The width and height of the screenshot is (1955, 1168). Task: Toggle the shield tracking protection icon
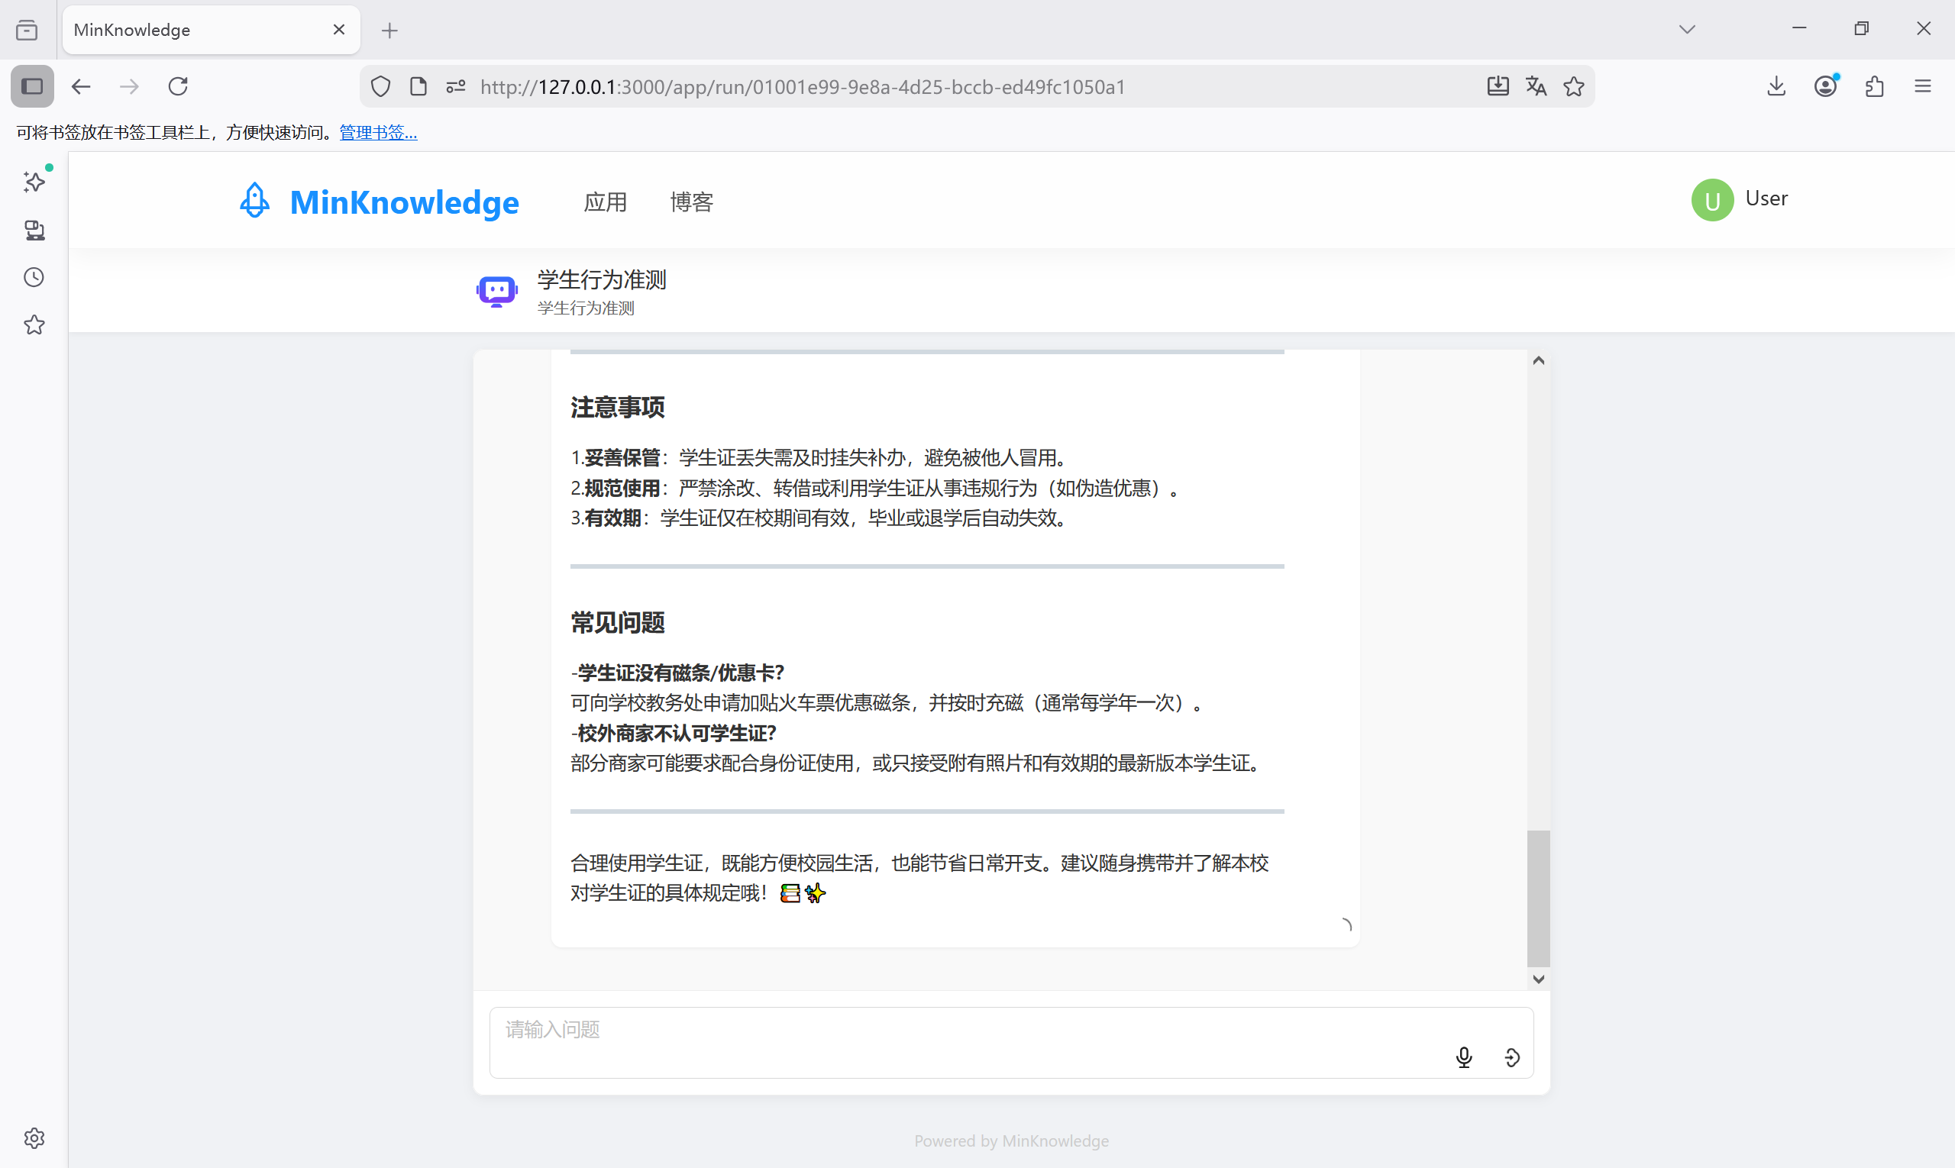(x=380, y=86)
